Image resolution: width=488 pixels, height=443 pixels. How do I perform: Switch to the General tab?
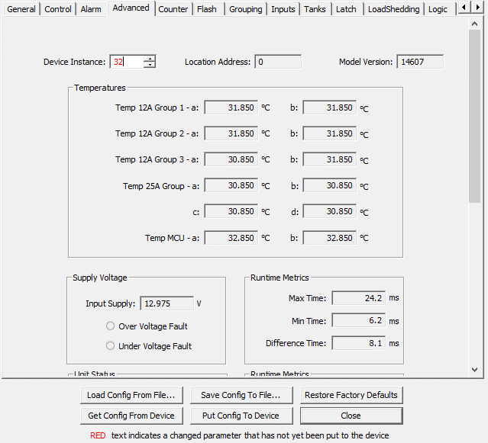(21, 9)
